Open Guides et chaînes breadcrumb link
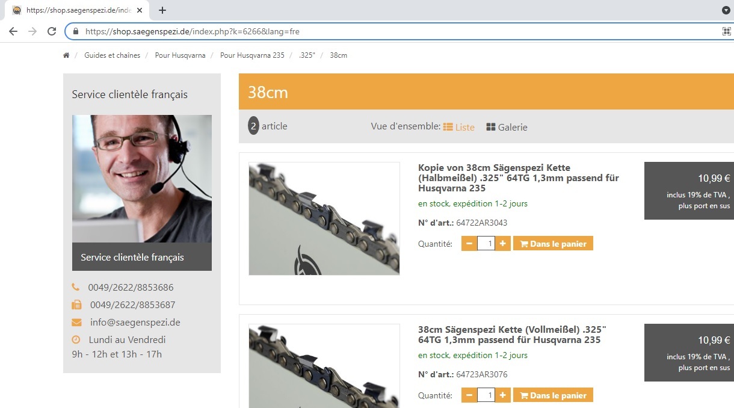This screenshot has width=734, height=408. (x=112, y=55)
